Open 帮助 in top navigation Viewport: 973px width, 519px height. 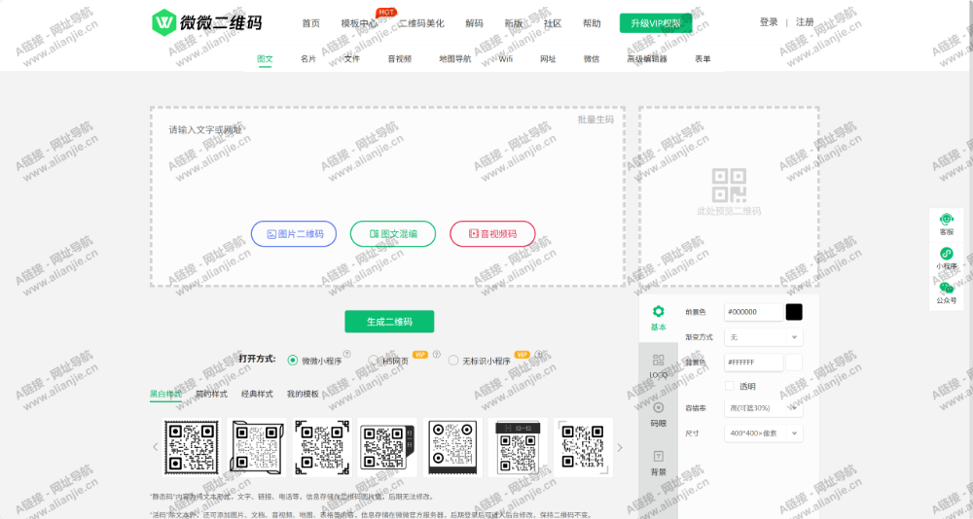tap(592, 23)
